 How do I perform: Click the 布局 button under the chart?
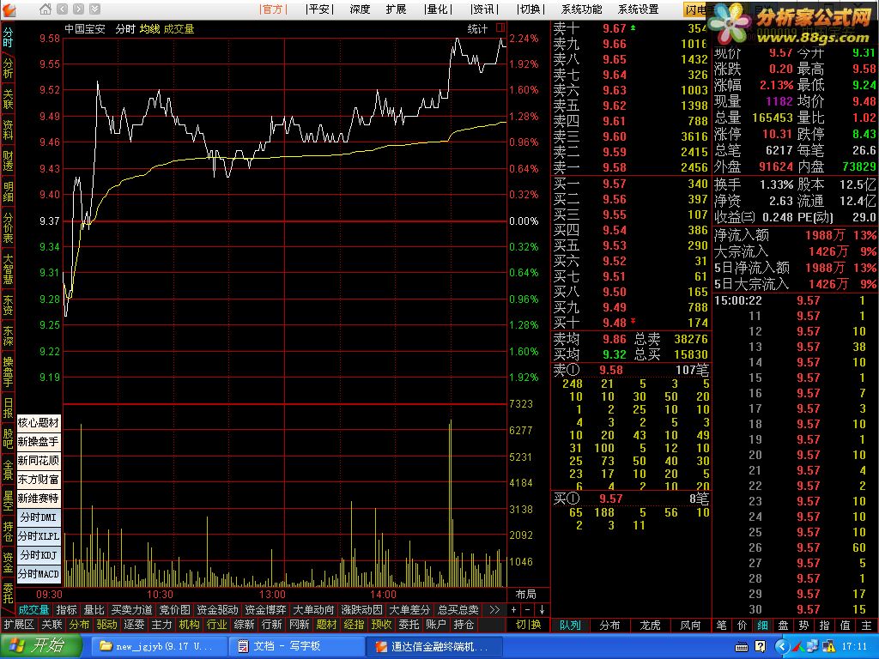[525, 594]
